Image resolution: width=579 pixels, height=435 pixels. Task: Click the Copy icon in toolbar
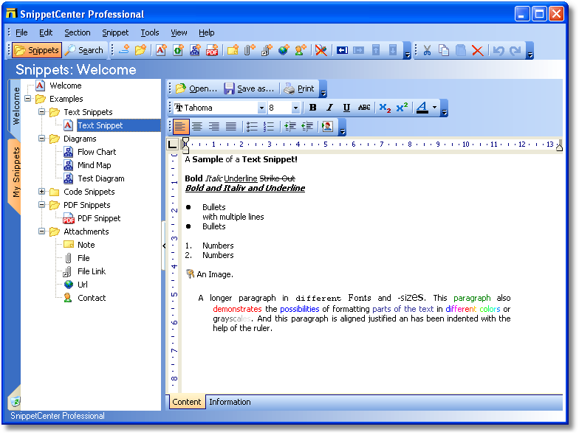(444, 50)
